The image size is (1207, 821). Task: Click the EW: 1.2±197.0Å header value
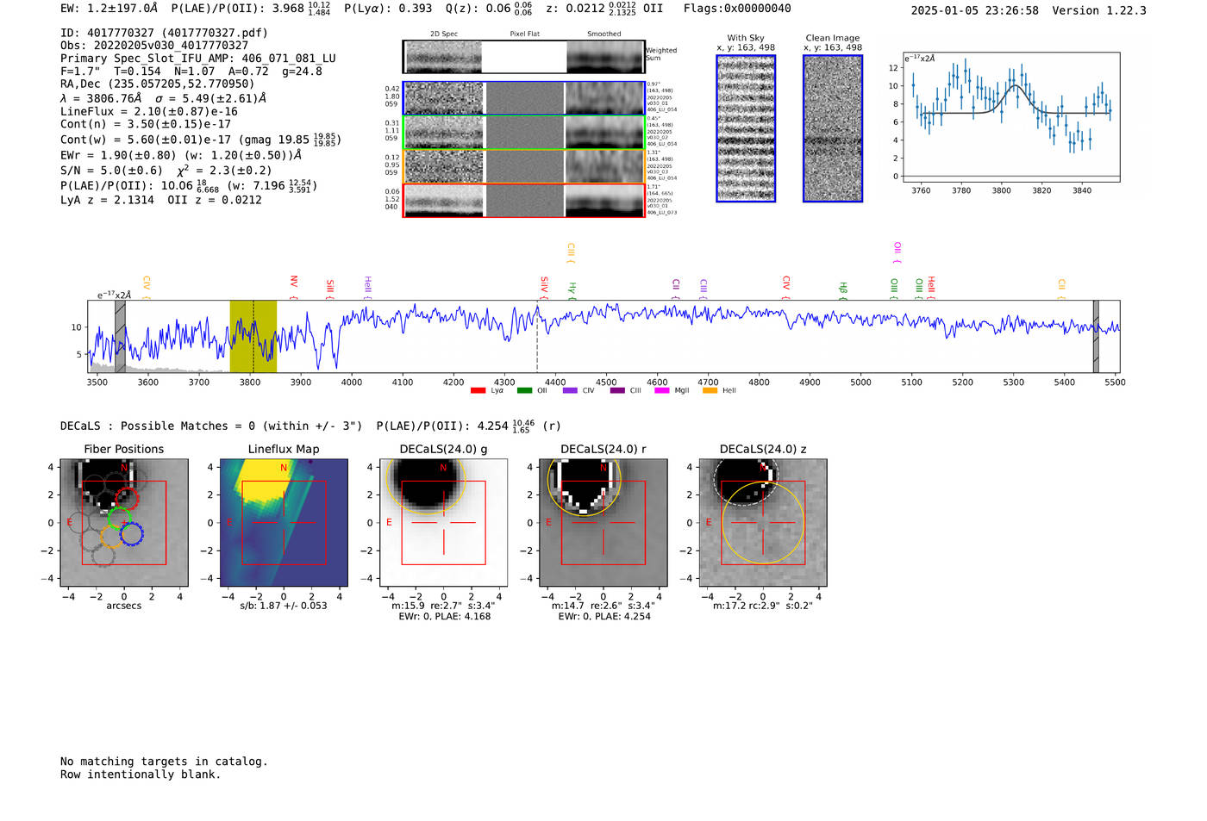coord(109,9)
